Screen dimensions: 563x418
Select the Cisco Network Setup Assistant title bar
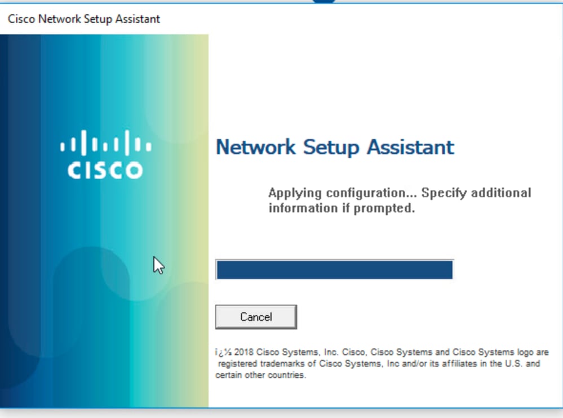point(282,19)
